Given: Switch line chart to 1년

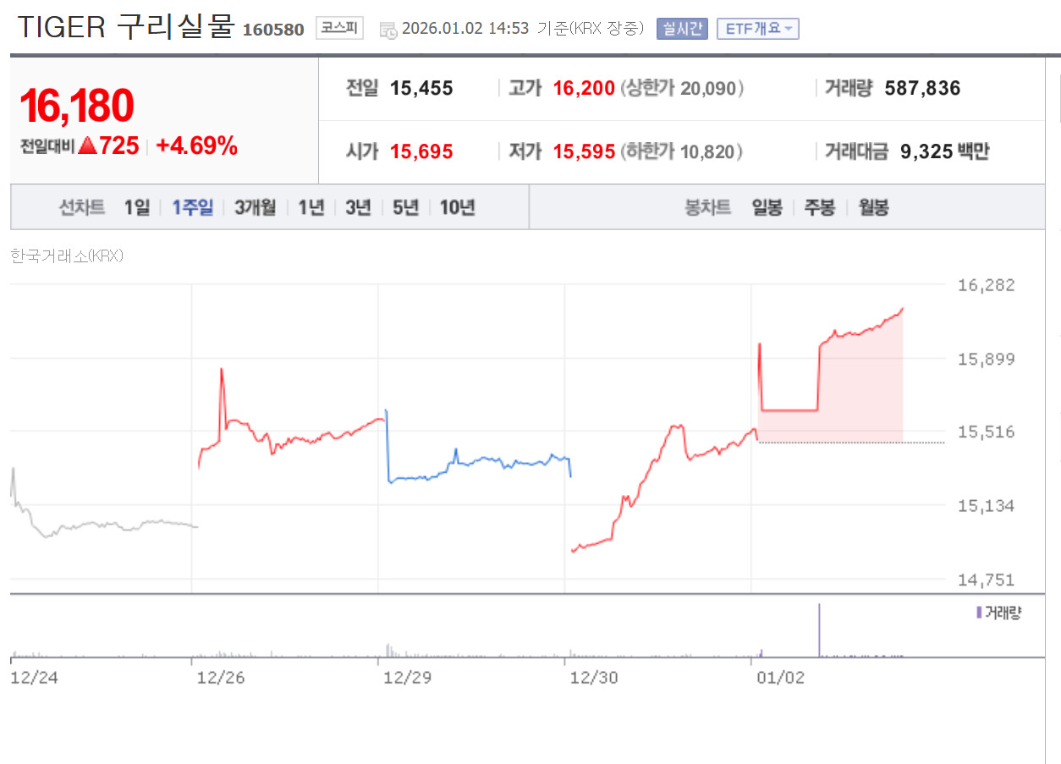Looking at the screenshot, I should pyautogui.click(x=311, y=207).
